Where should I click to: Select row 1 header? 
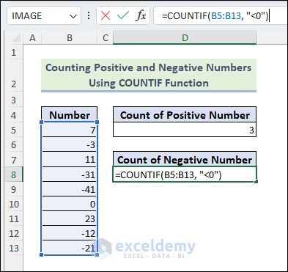(x=14, y=52)
